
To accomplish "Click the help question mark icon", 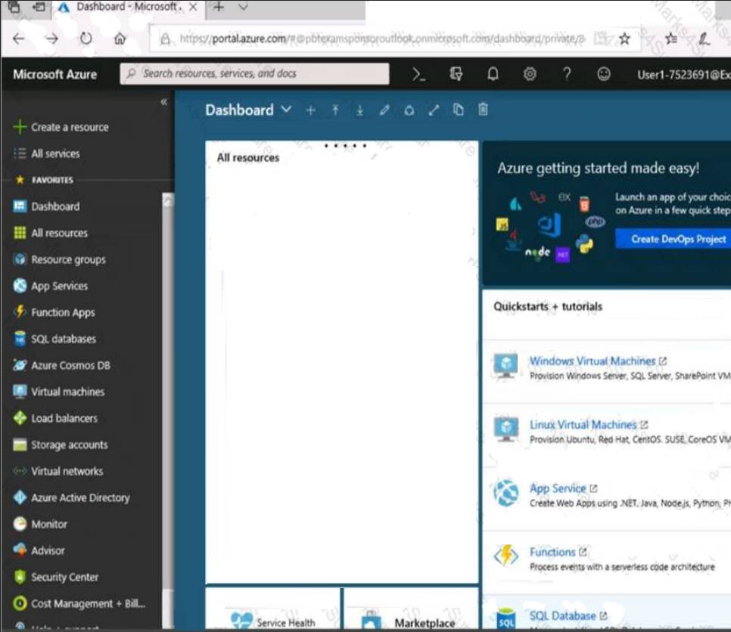I will (567, 74).
